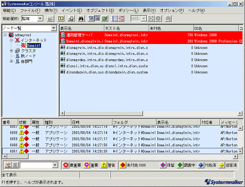The image size is (245, 187).
Task: Select the dioncl.intra.dion.sy node row
Action: coord(151,66)
